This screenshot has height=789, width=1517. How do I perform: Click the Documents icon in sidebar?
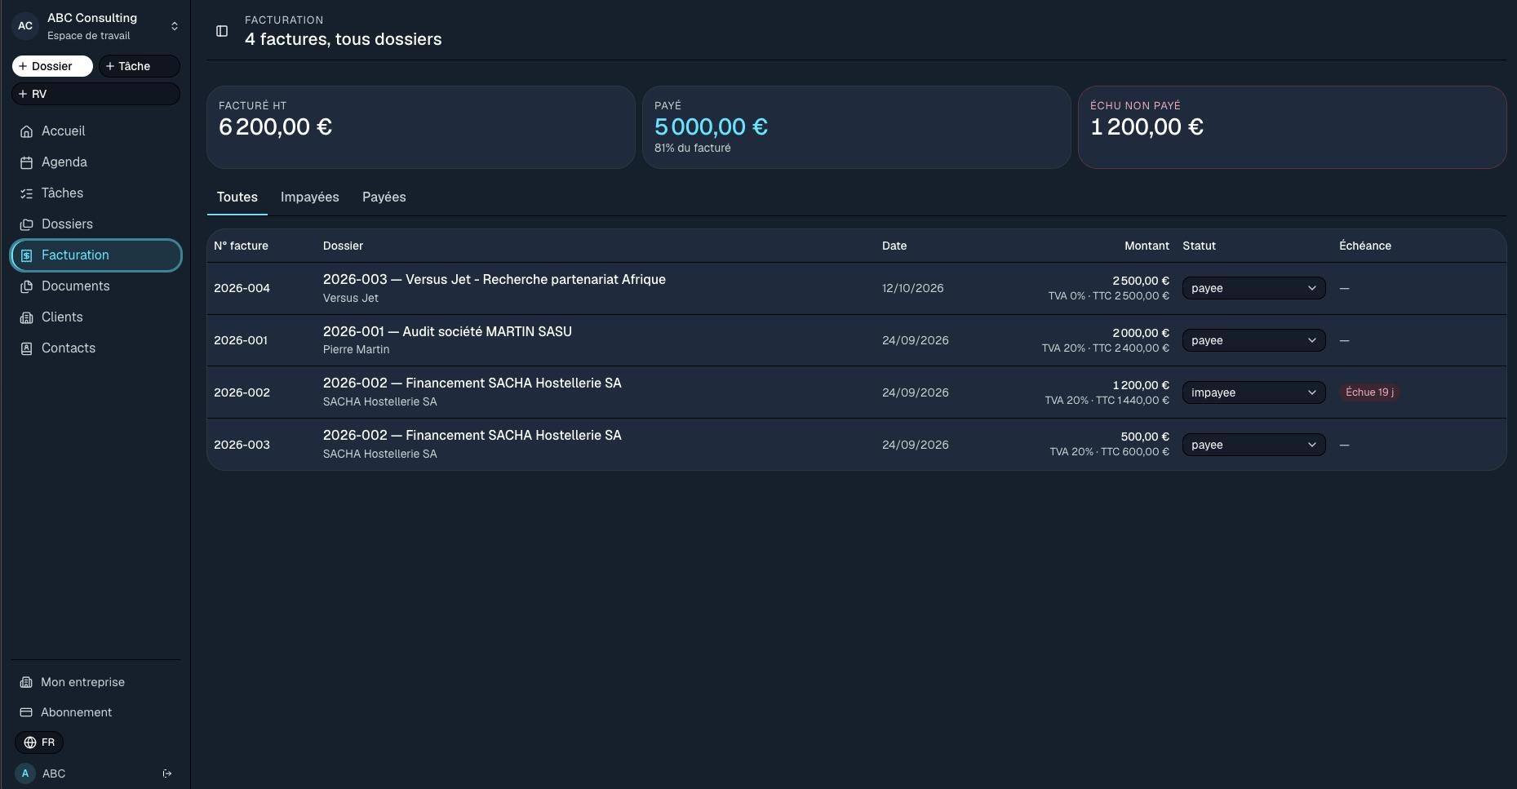[x=26, y=286]
